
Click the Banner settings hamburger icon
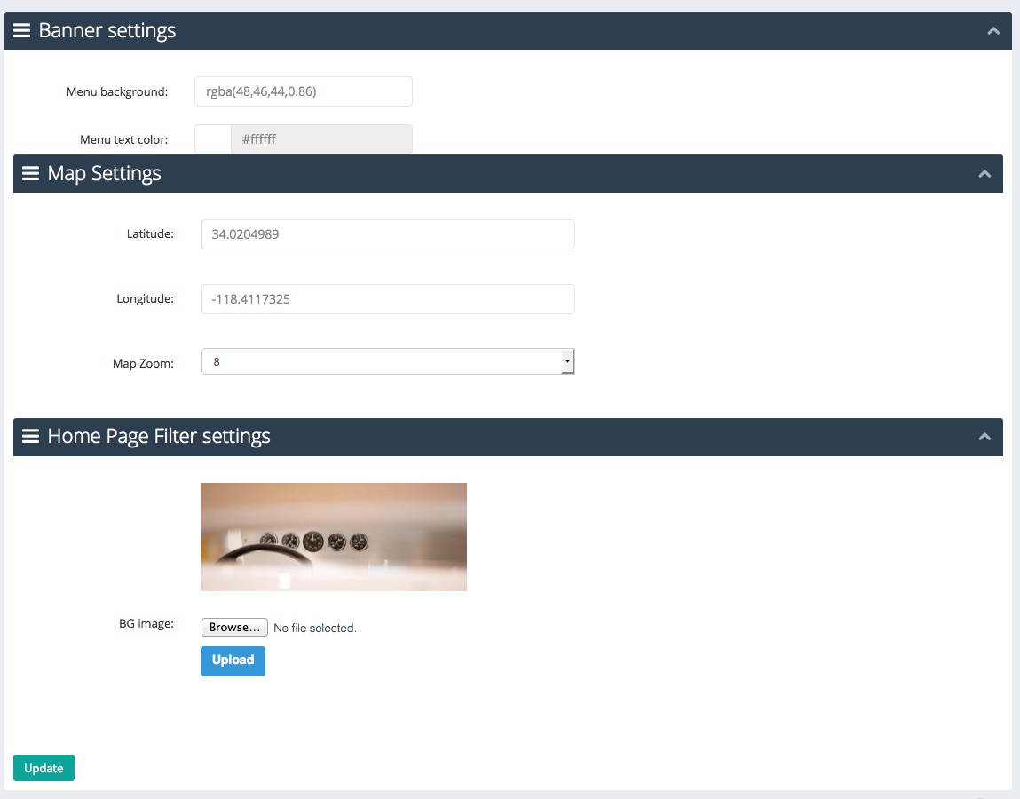21,30
